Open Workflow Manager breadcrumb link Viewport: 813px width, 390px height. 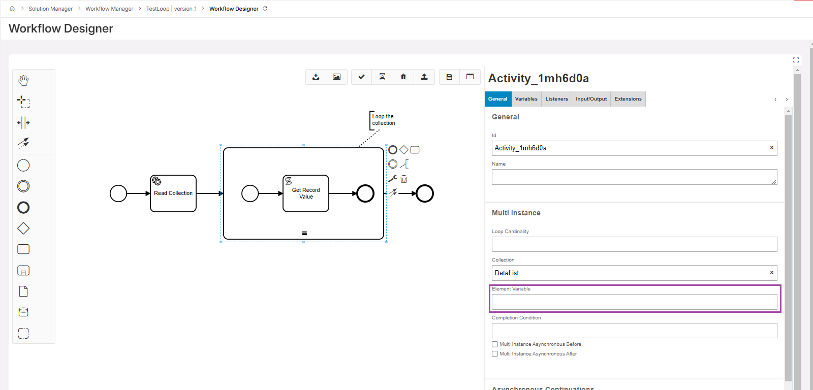click(109, 9)
